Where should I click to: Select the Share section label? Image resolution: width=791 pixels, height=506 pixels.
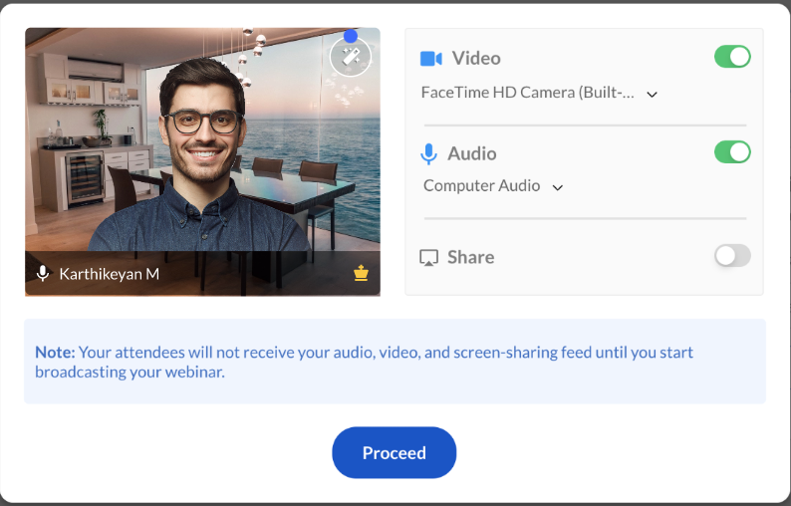[x=470, y=257]
